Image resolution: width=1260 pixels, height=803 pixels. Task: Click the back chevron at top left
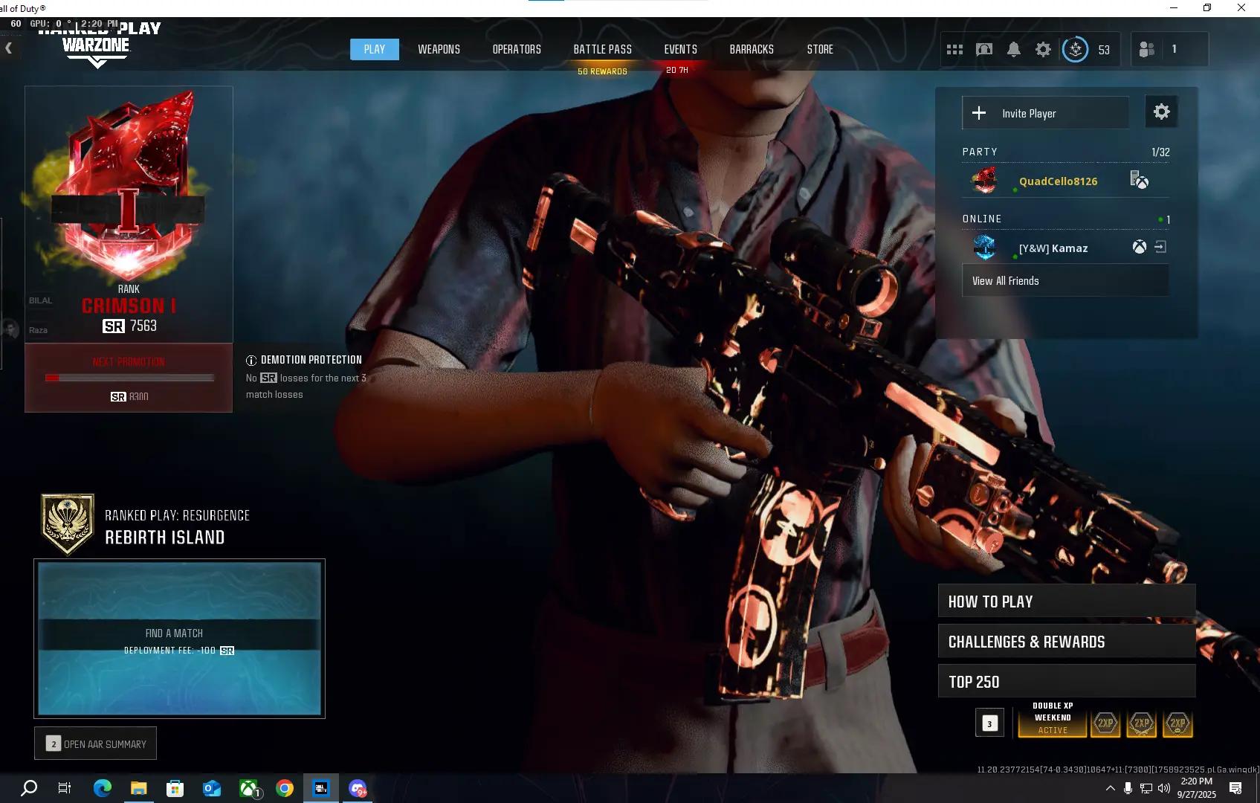9,48
